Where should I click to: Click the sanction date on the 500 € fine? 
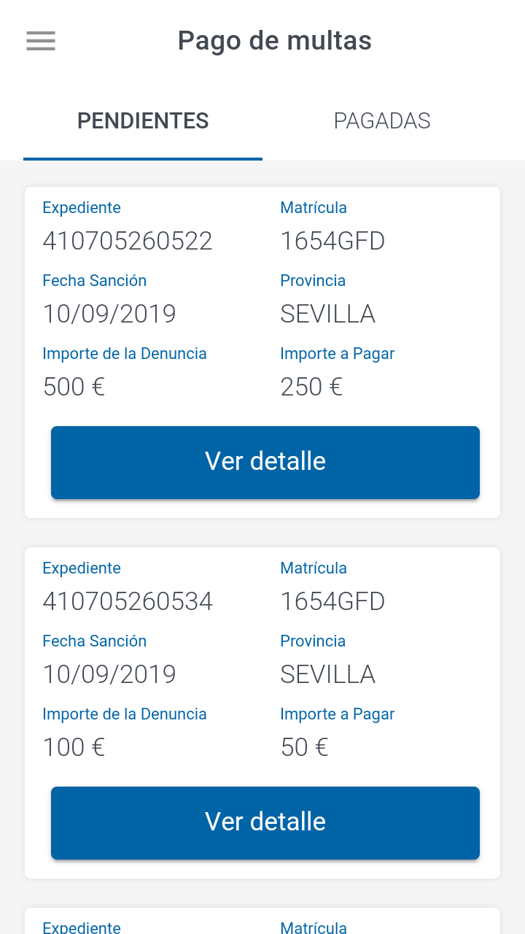[x=109, y=314]
